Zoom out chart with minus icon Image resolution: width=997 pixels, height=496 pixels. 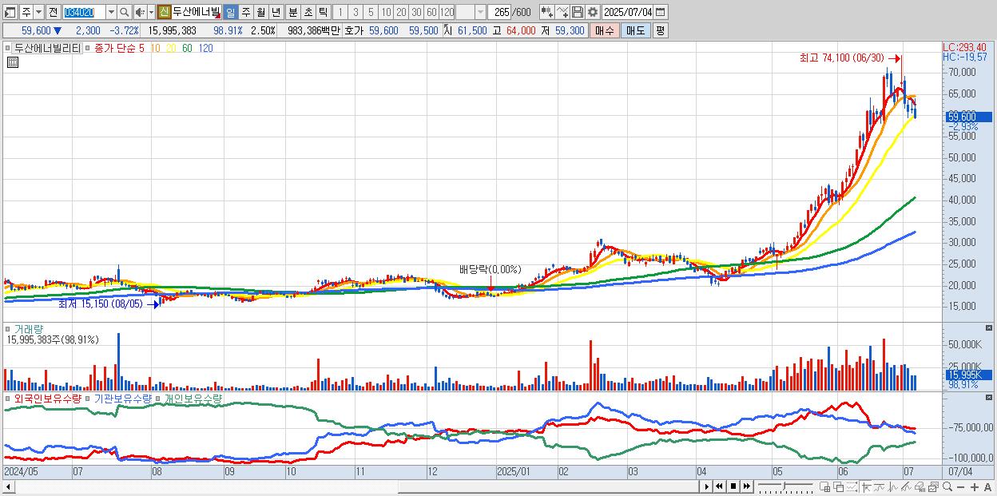[960, 486]
